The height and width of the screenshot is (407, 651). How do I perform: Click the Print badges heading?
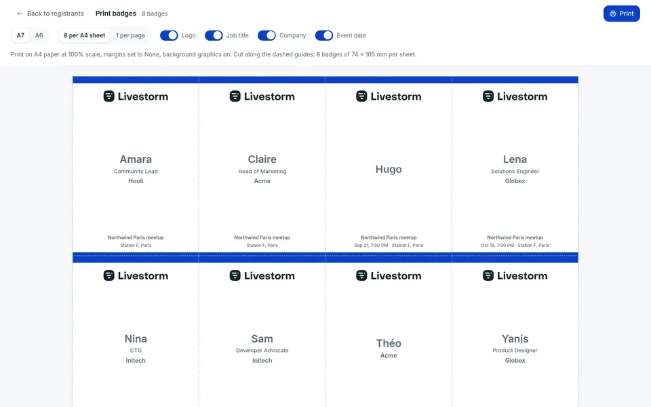(x=116, y=14)
